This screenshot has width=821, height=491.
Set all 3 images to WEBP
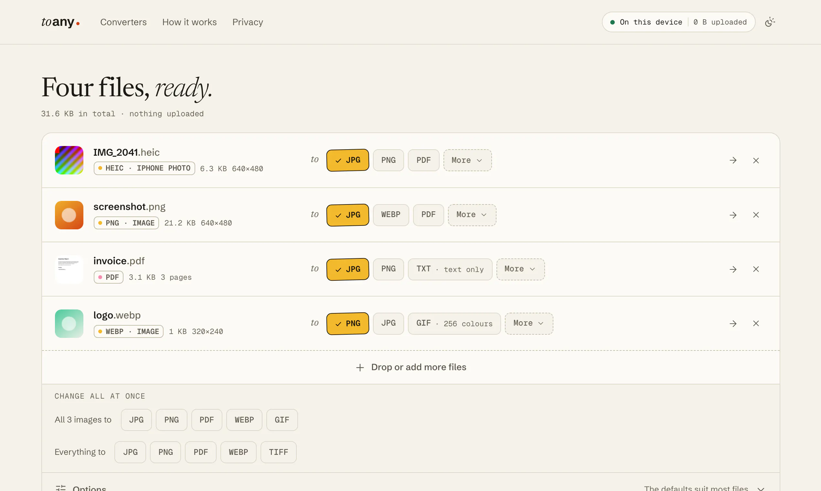click(244, 420)
